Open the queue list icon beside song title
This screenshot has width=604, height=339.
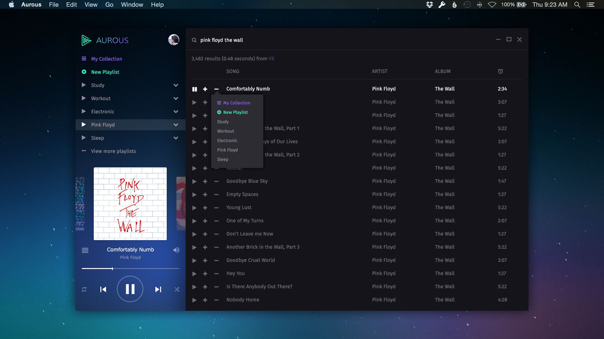pyautogui.click(x=85, y=250)
